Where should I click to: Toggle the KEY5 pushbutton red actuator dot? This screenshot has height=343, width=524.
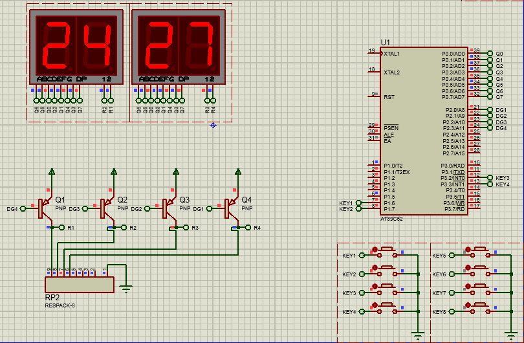point(468,249)
